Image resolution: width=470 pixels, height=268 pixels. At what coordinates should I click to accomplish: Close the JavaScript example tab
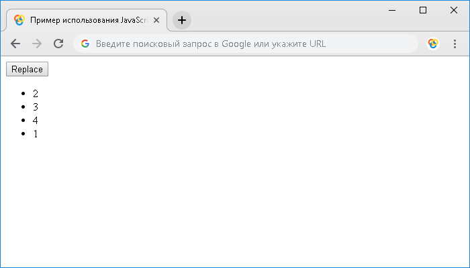[x=156, y=20]
